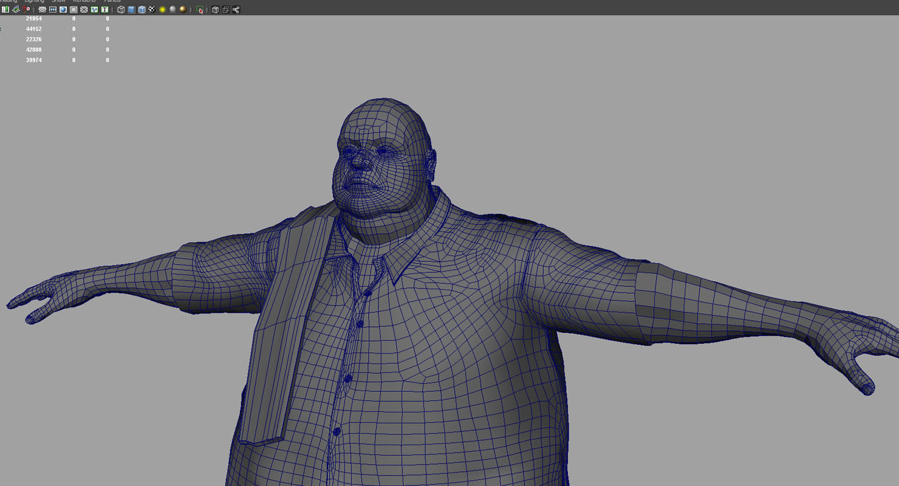Toggle the Gate Mask icon
The width and height of the screenshot is (899, 486).
73,10
